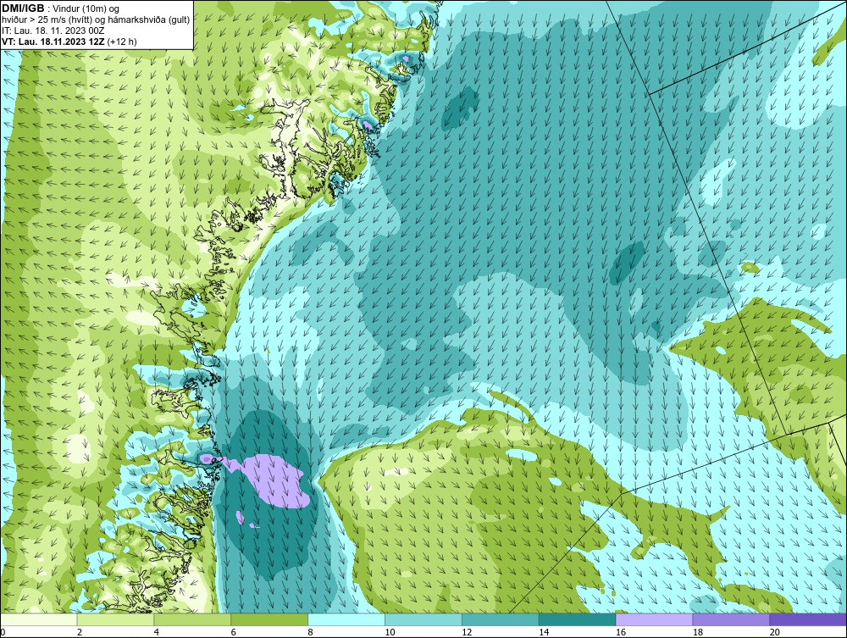Click the legend scale label 12

[467, 632]
